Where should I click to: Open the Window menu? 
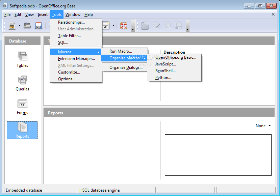point(73,15)
